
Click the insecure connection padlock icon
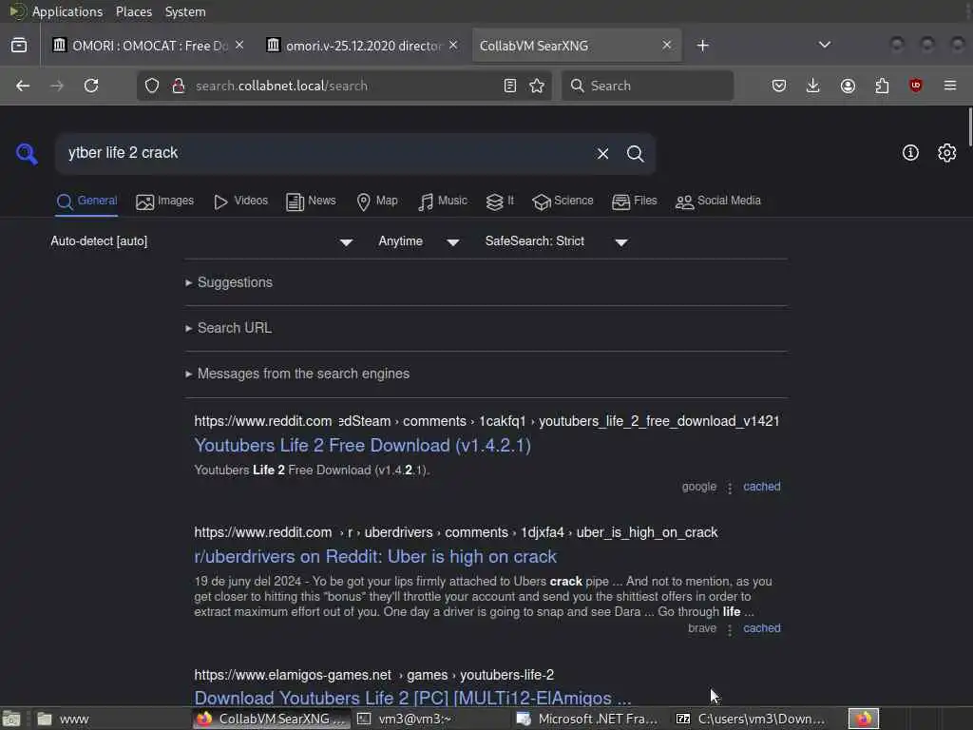coord(179,86)
